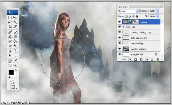Select the Rectangular Marquee tool
Viewport: 172px width, 105px height.
tap(10, 17)
